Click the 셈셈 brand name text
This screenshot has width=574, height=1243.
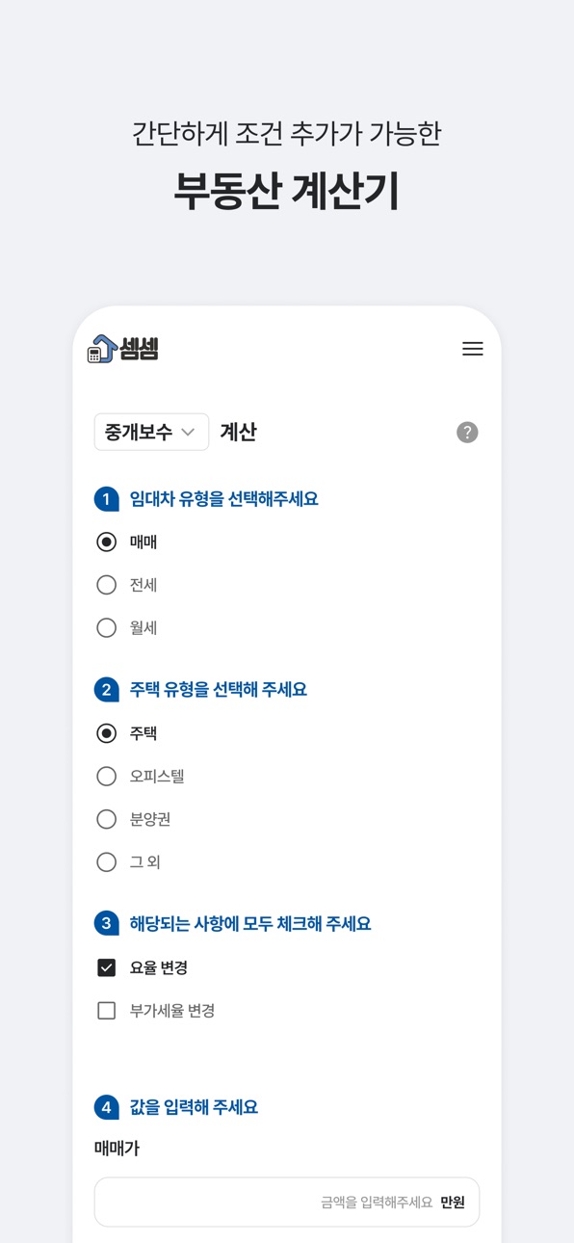pos(140,349)
